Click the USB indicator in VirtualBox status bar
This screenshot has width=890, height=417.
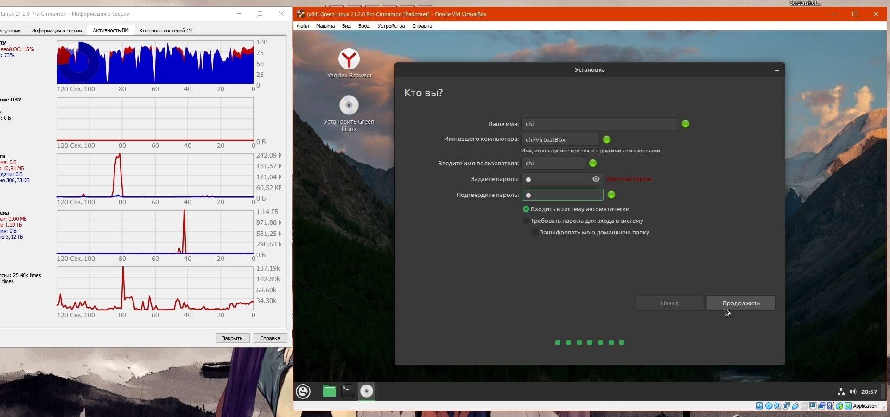(x=795, y=406)
